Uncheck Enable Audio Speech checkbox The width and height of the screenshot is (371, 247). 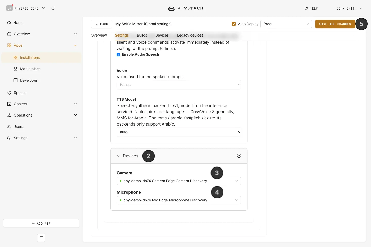pos(119,55)
